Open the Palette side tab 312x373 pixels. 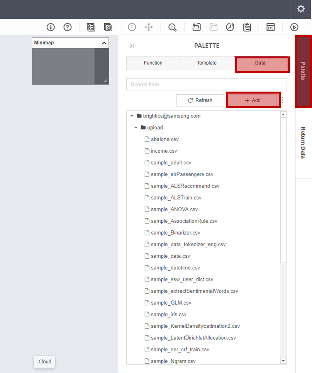(303, 71)
